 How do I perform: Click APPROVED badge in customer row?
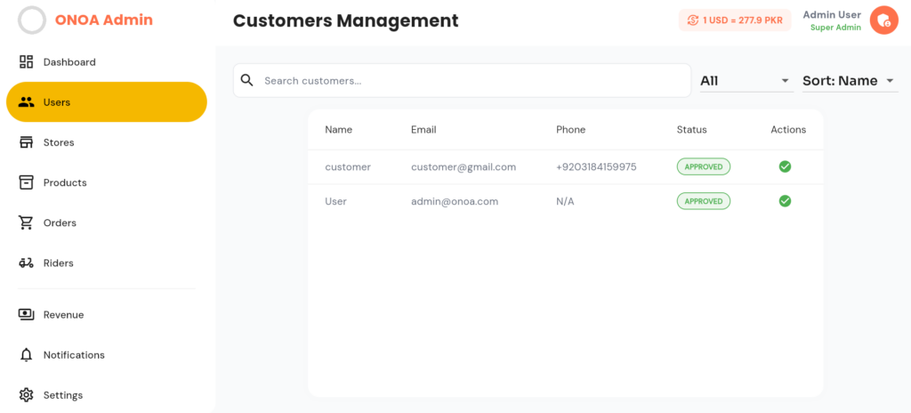704,167
